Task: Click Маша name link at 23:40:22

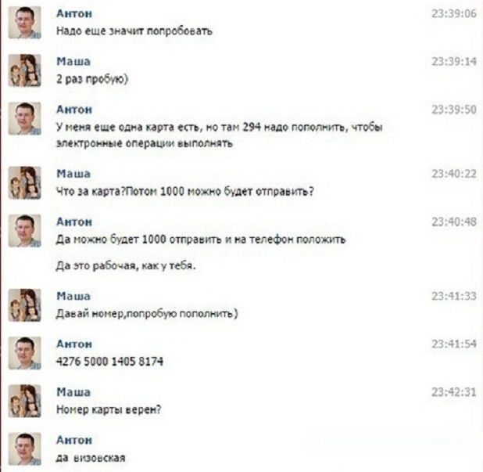Action: click(73, 174)
